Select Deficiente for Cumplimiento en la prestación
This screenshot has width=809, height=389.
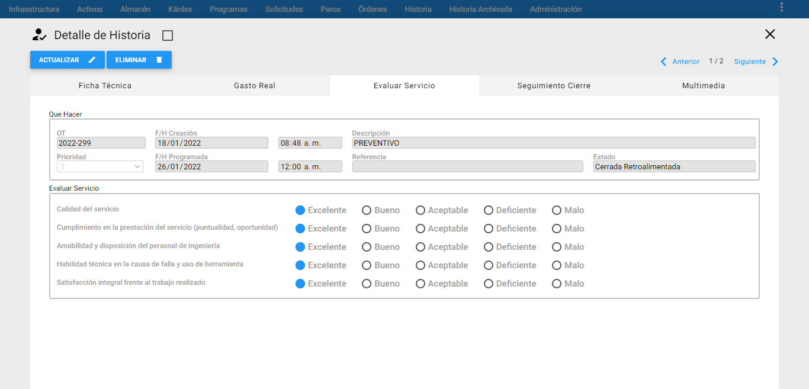489,229
